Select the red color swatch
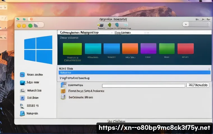 (x=186, y=49)
